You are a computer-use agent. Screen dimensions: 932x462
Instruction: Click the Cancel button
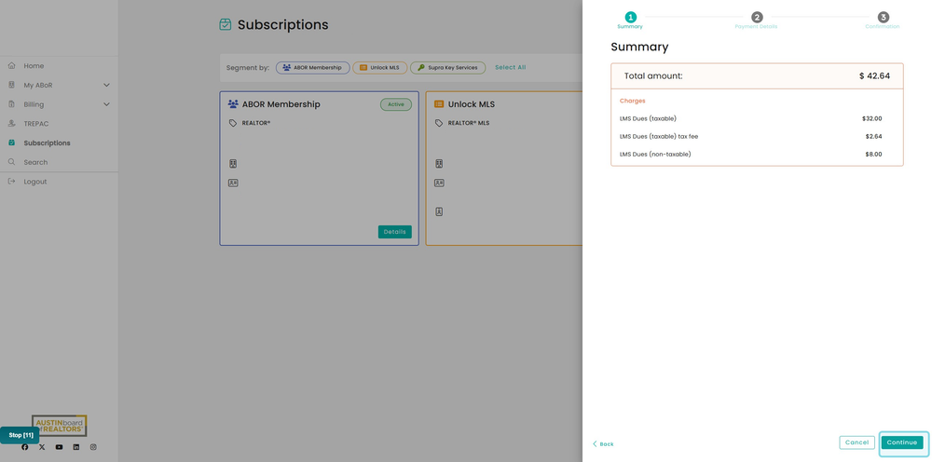click(857, 442)
